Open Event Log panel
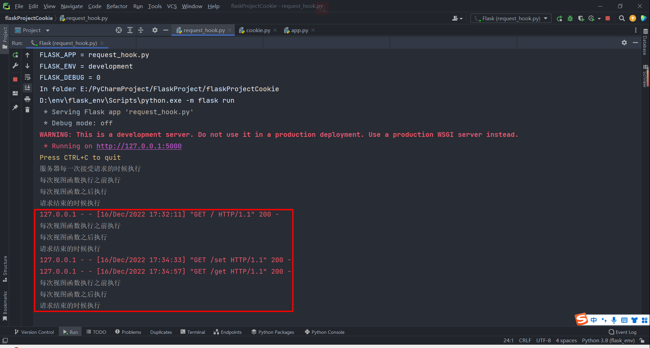This screenshot has width=650, height=348. point(623,332)
